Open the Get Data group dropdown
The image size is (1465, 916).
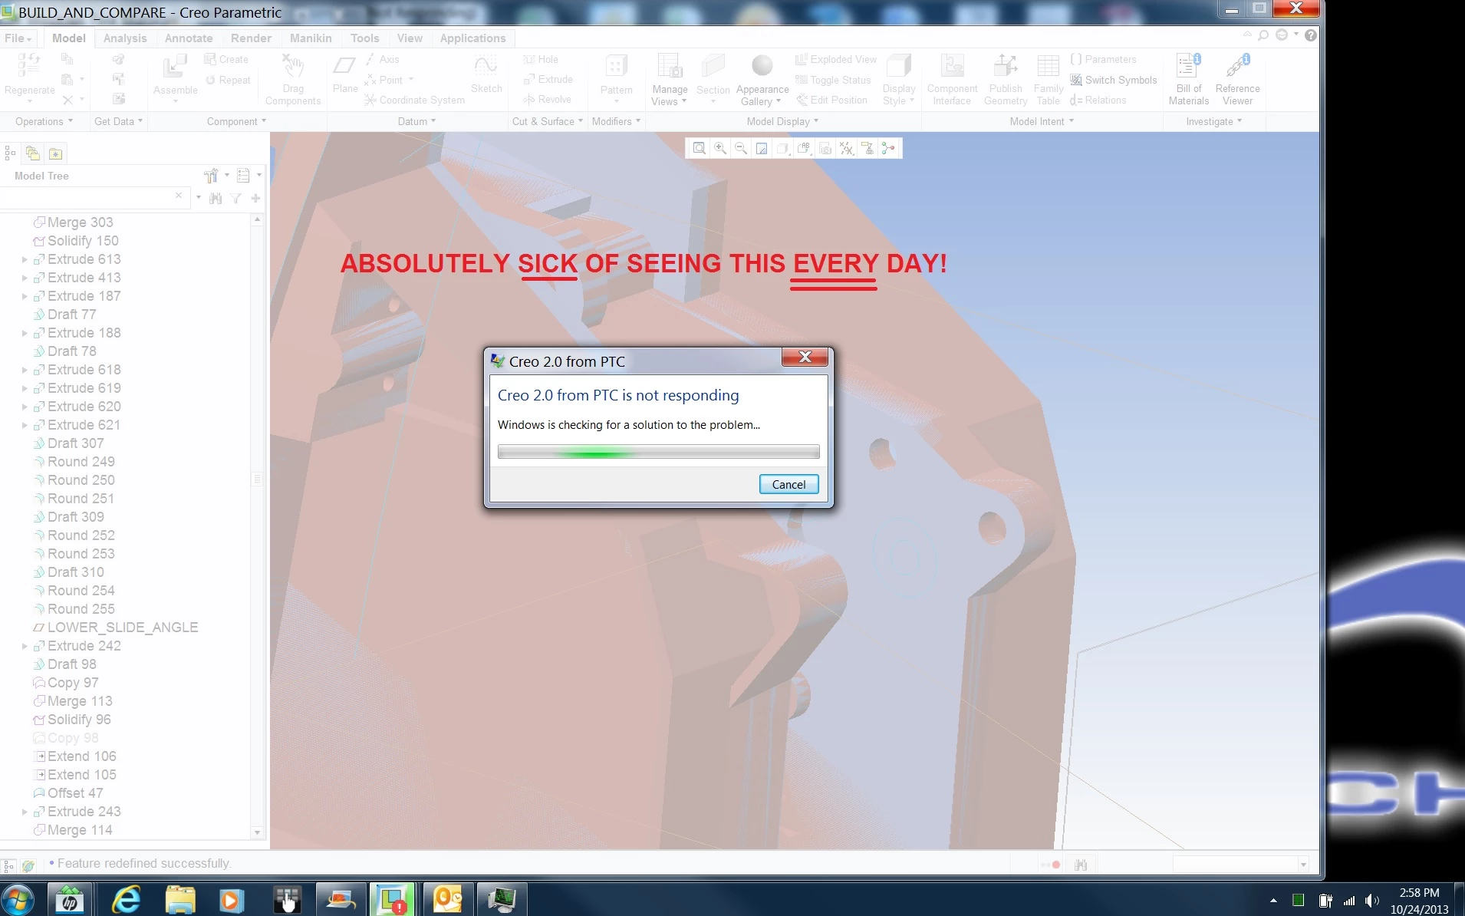pyautogui.click(x=118, y=121)
